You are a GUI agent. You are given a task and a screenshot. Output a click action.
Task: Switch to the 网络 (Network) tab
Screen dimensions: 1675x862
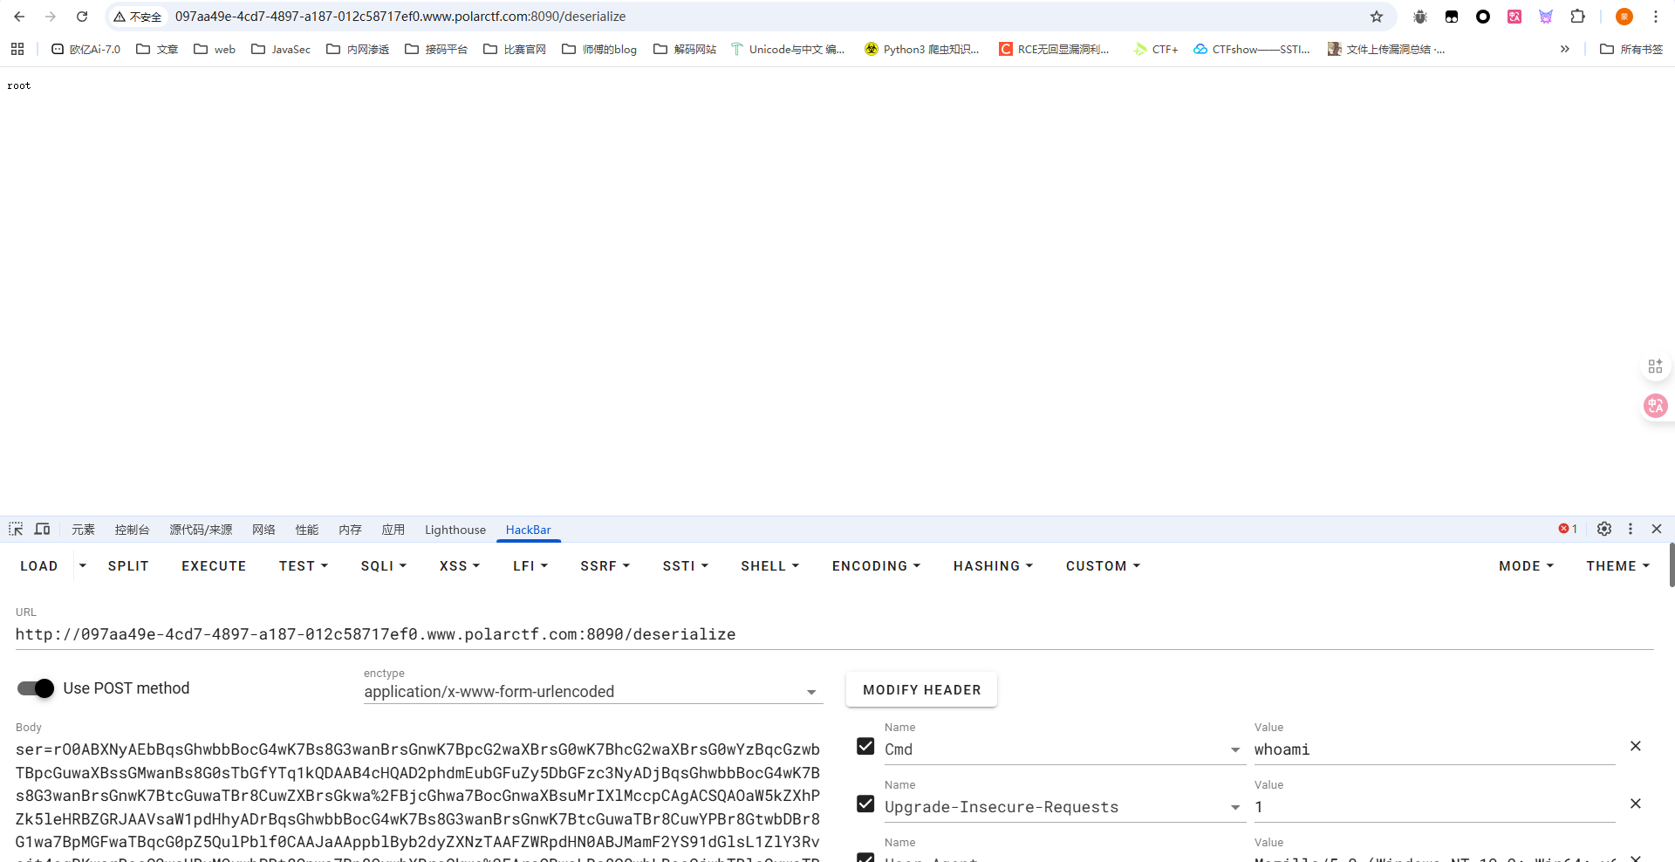(x=263, y=530)
